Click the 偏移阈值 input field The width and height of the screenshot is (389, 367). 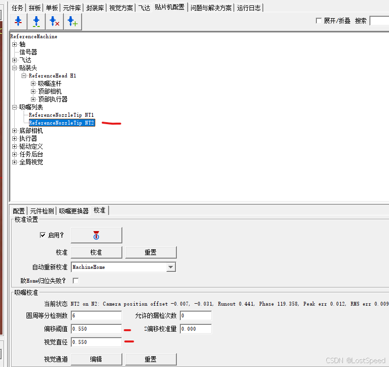[x=96, y=329]
